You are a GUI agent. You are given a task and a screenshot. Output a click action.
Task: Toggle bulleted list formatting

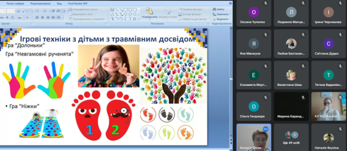(38, 11)
